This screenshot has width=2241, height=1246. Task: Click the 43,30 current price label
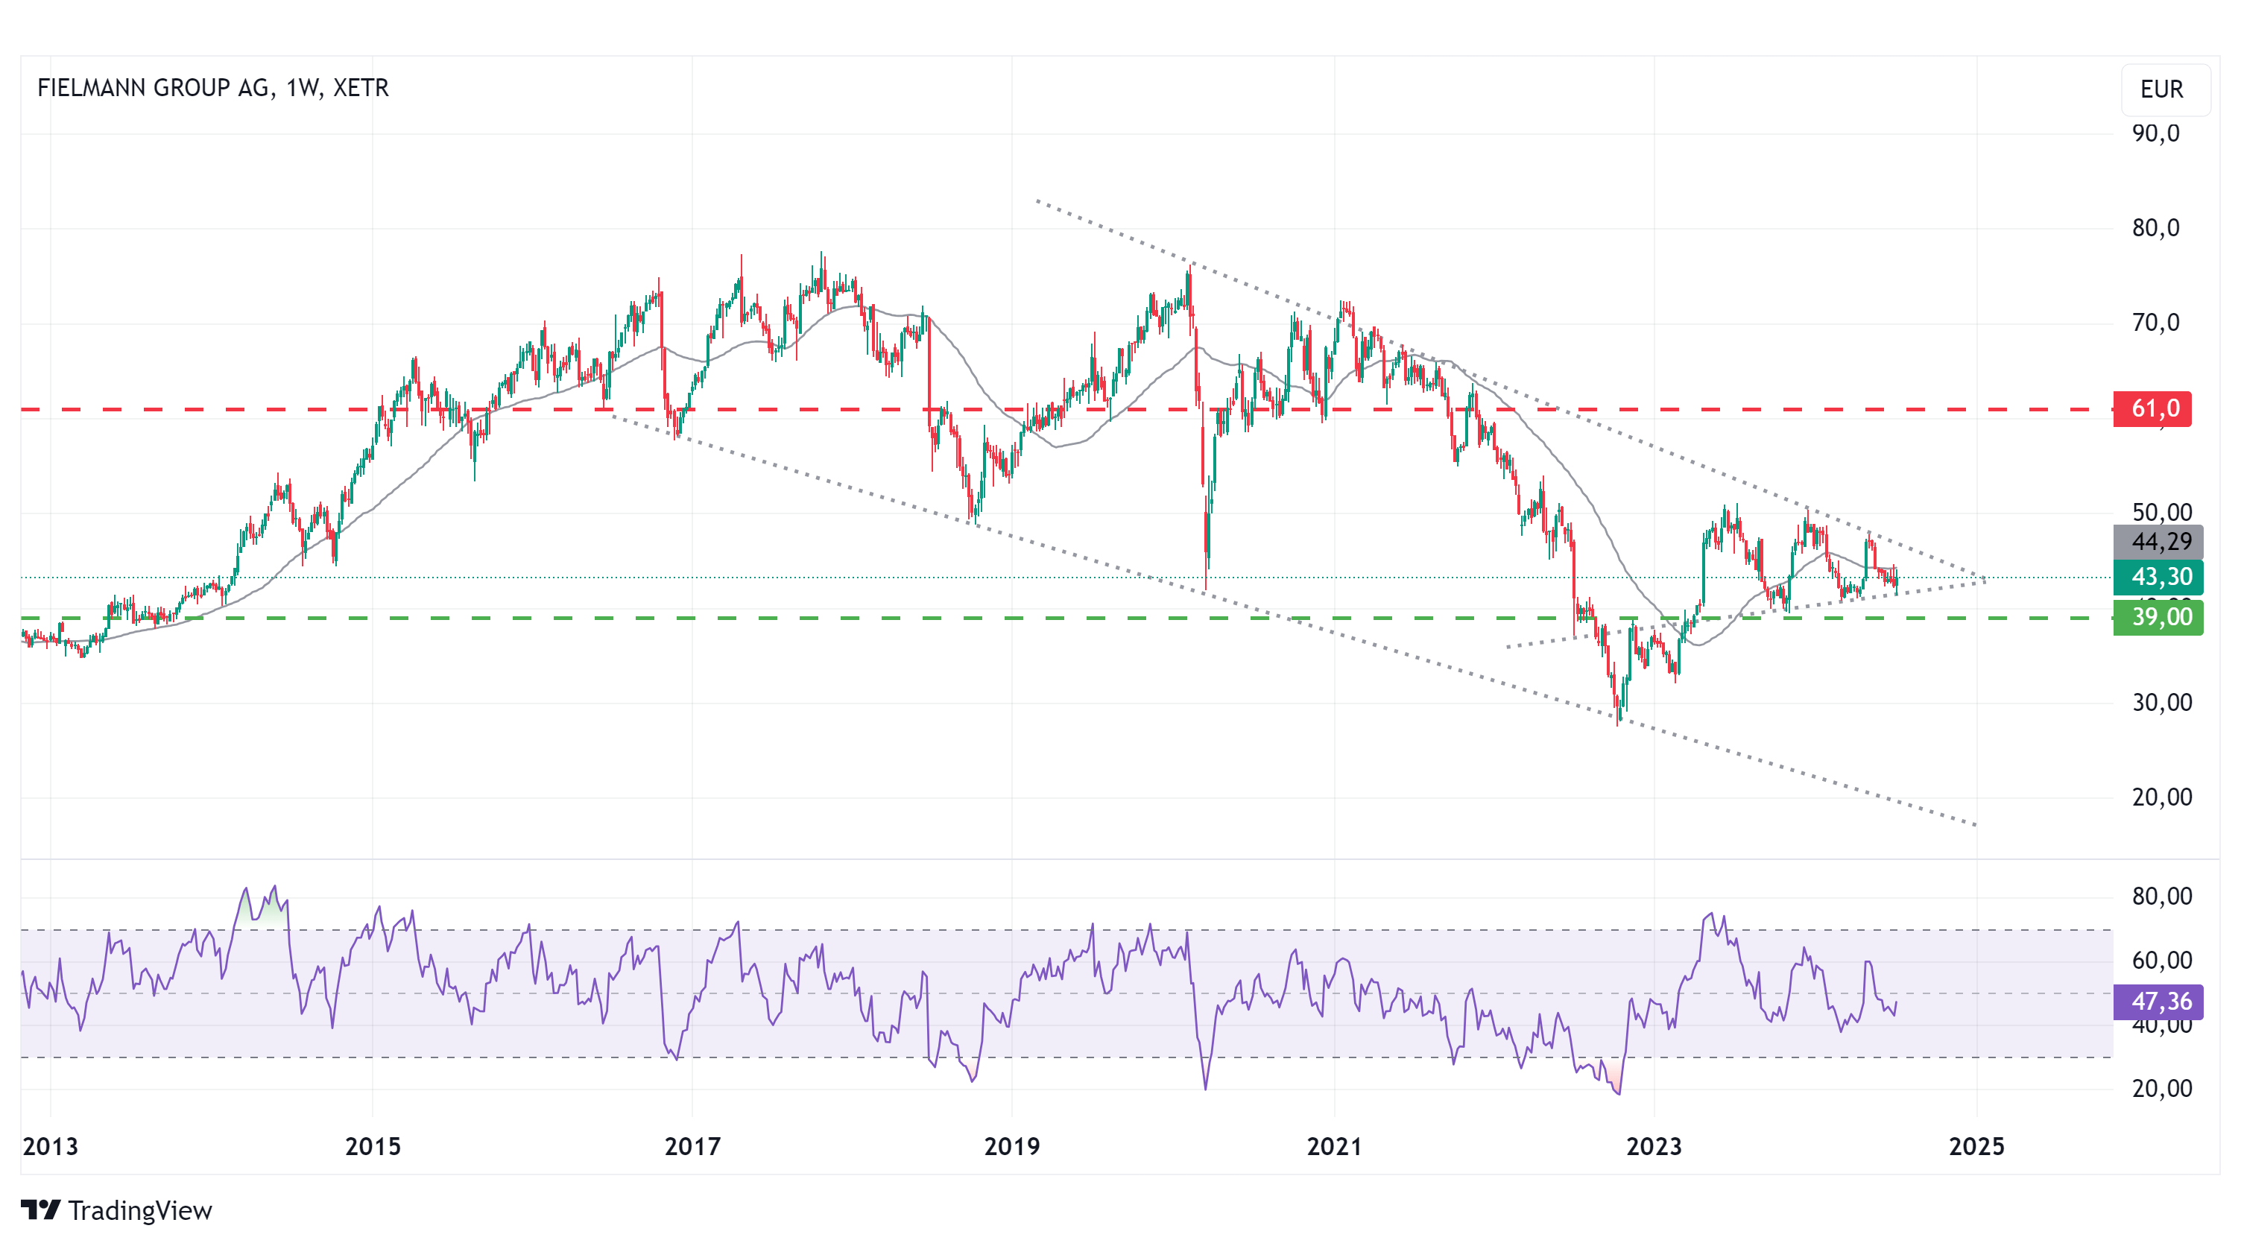(2158, 577)
